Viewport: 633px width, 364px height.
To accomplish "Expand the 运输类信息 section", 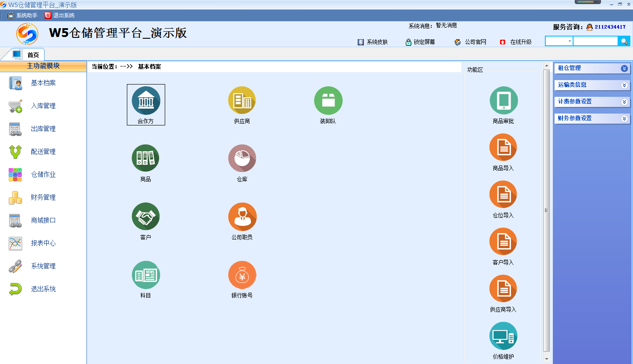I will pos(624,85).
